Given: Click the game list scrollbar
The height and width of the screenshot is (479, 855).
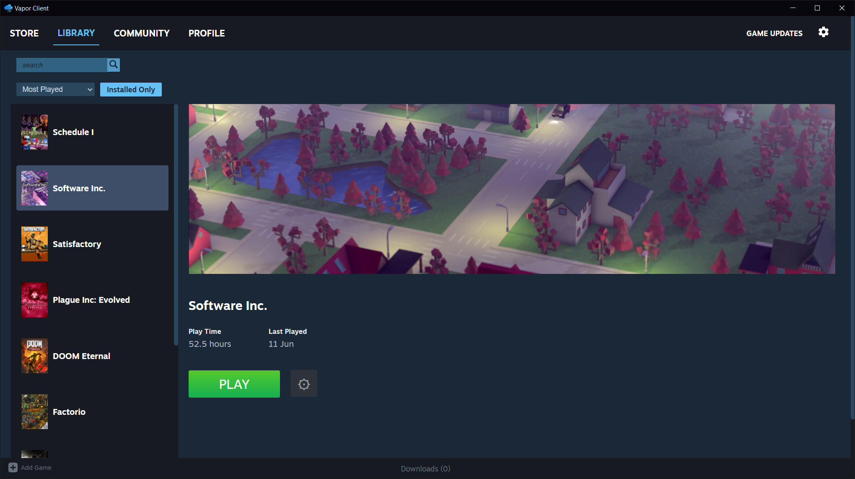Looking at the screenshot, I should [176, 225].
